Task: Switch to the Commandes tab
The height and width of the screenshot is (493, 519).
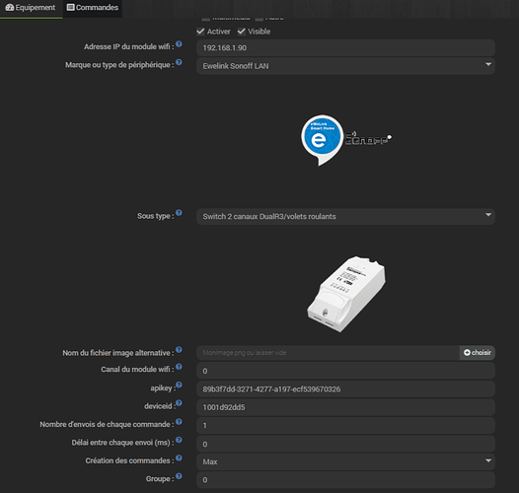Action: 93,8
